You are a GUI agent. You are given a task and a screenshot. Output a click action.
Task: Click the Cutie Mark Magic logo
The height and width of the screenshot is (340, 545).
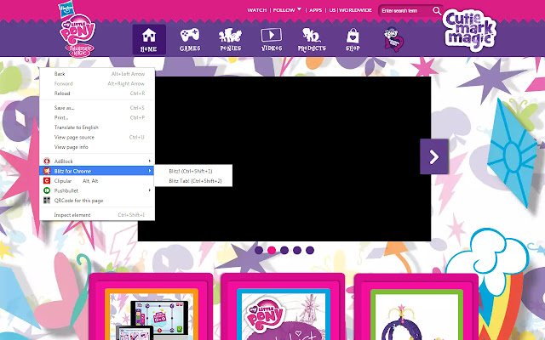coord(469,31)
